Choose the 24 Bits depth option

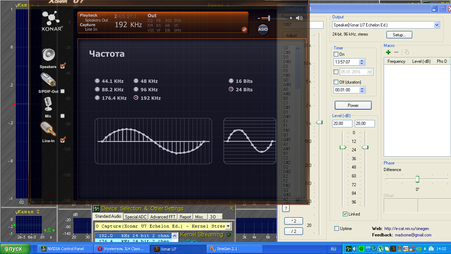[x=231, y=89]
